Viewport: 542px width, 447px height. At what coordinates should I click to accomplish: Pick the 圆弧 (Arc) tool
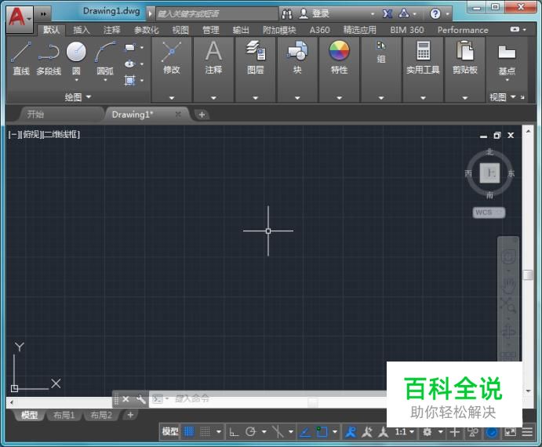[x=104, y=57]
